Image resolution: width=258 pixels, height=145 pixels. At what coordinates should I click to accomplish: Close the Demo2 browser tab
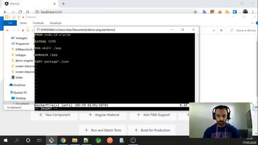pyautogui.click(x=54, y=4)
